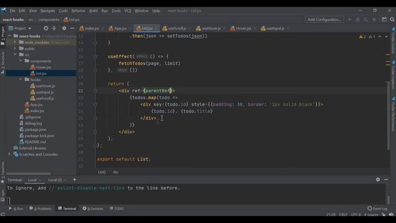396x223 pixels.
Task: Open the VCS menu
Action: pos(127,11)
